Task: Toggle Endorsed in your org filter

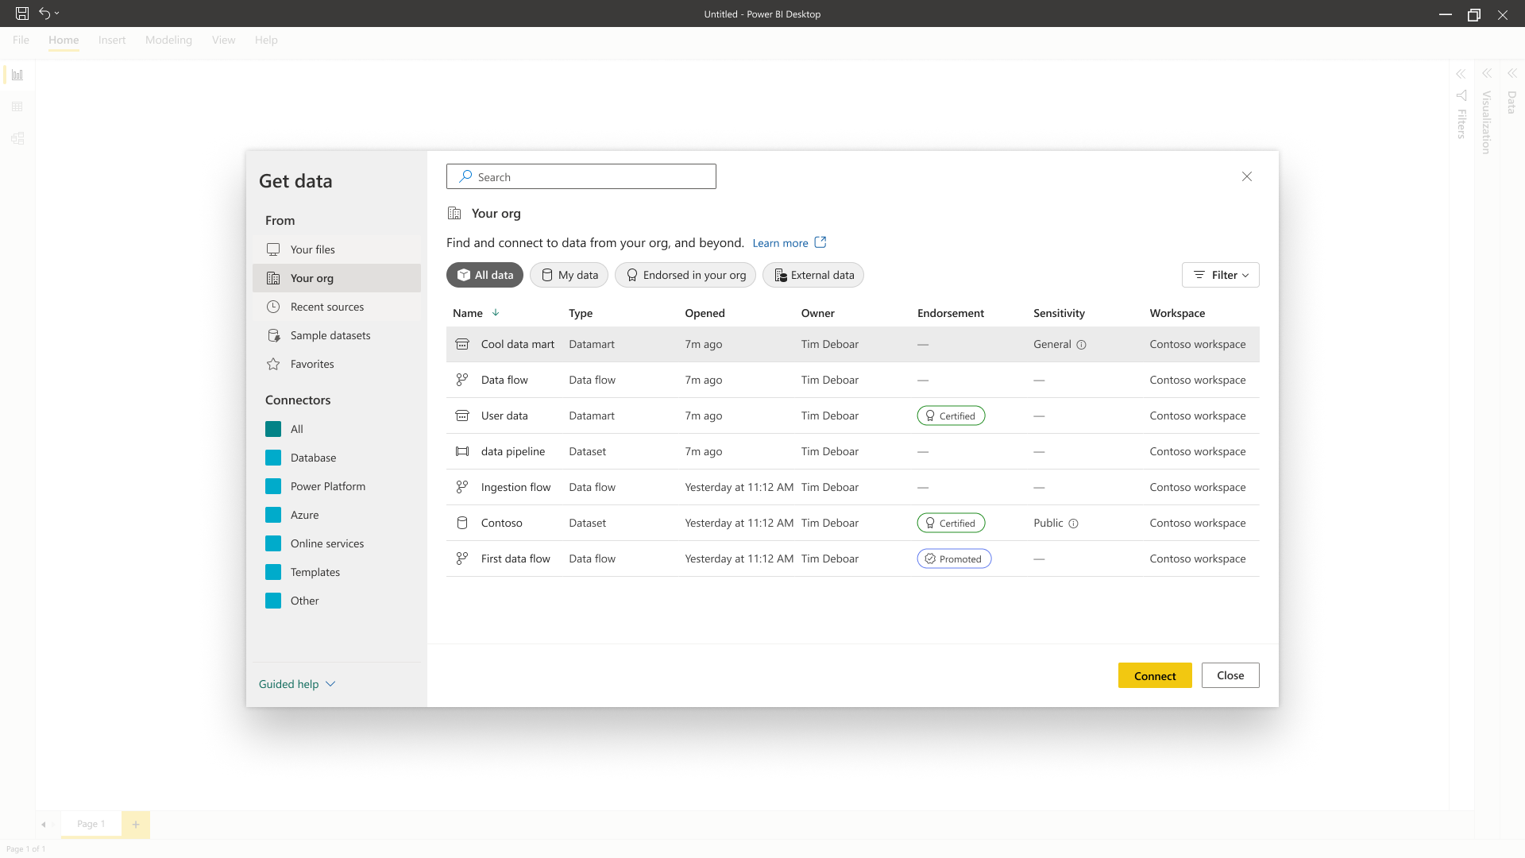Action: pos(685,275)
